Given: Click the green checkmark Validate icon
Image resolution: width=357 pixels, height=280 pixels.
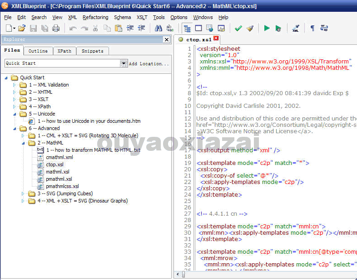Looking at the screenshot, I should (x=238, y=29).
